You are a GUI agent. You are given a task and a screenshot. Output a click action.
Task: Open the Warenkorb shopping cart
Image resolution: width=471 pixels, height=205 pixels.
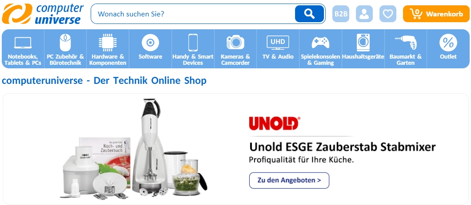point(436,14)
